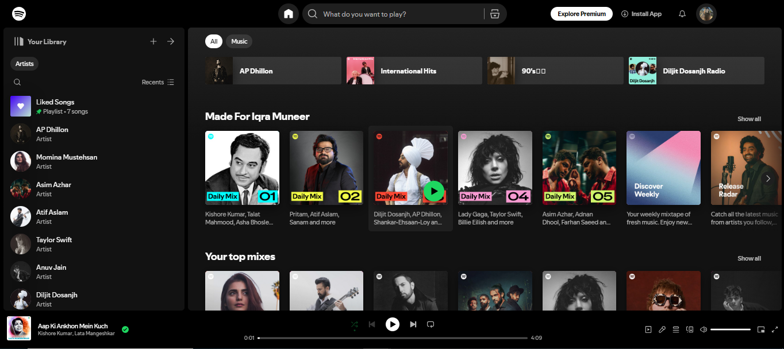
Task: Toggle shuffle off
Action: pos(355,324)
